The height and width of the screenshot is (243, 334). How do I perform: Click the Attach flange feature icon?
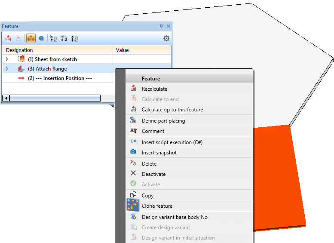click(x=21, y=68)
